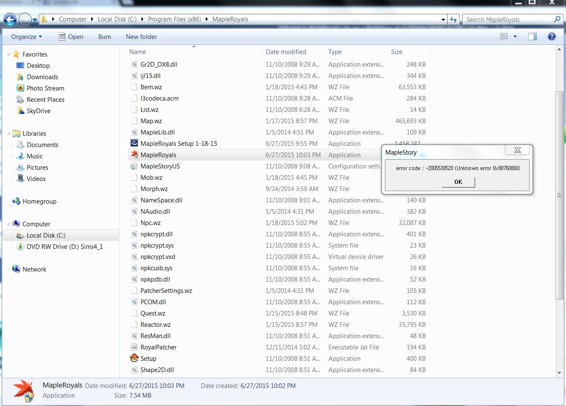Change view using the views icon

(x=504, y=36)
